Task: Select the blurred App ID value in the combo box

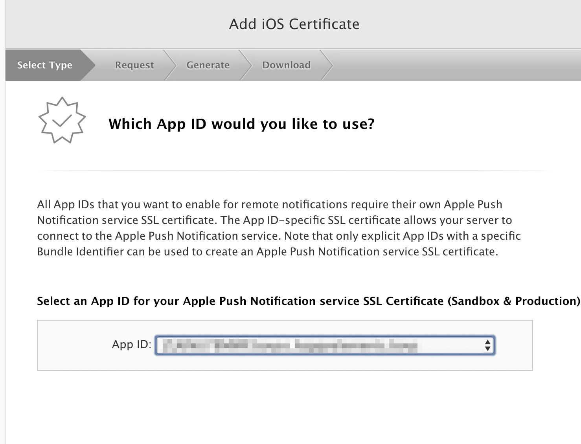Action: [290, 345]
